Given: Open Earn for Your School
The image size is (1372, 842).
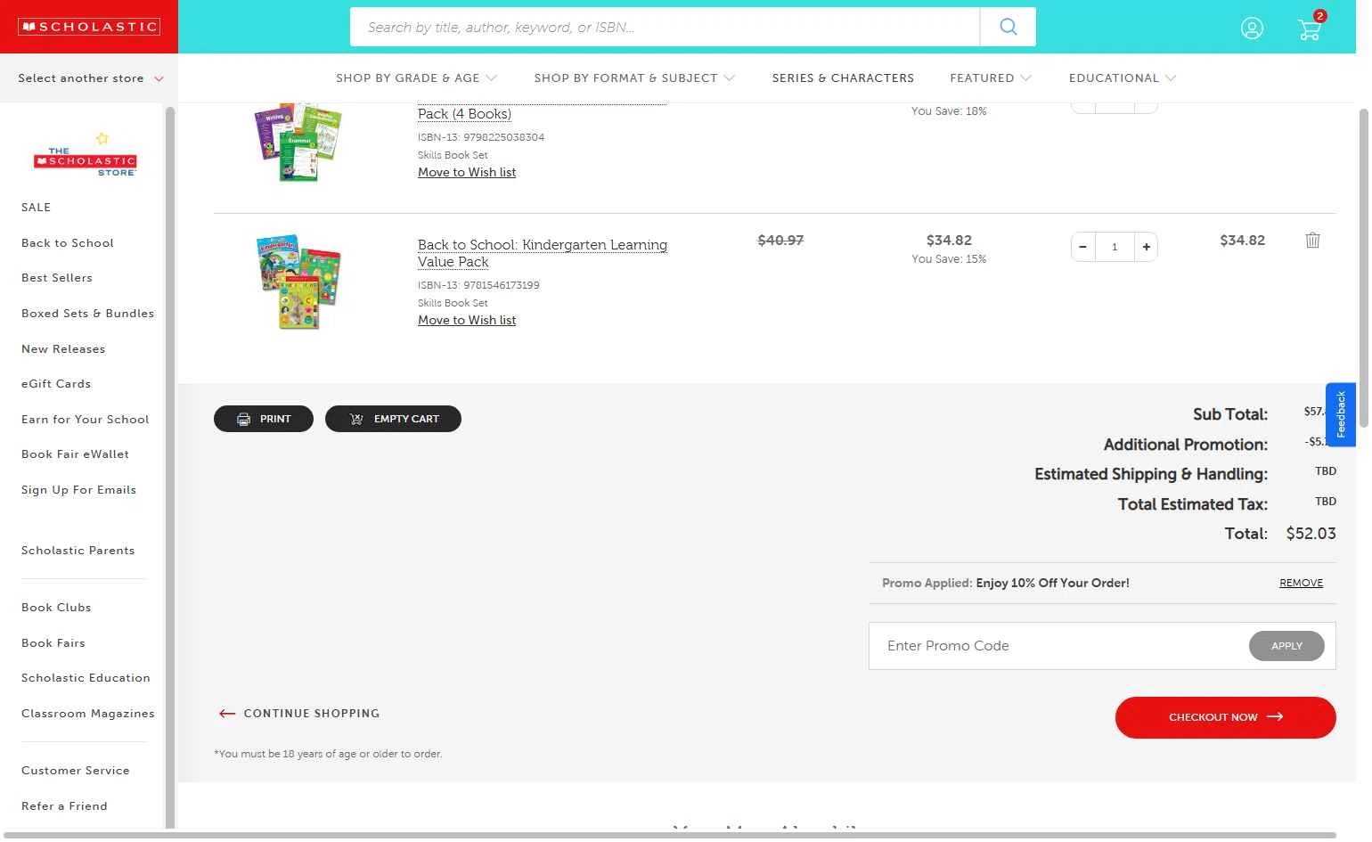Looking at the screenshot, I should (85, 420).
